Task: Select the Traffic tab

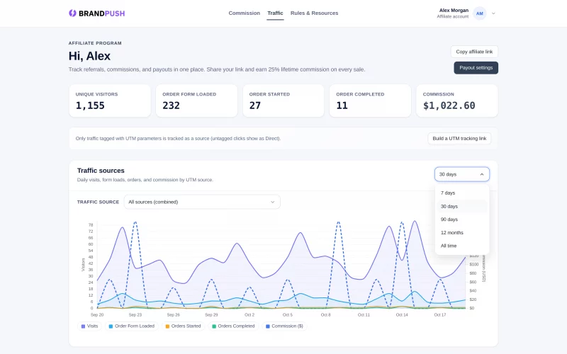Action: pyautogui.click(x=275, y=13)
